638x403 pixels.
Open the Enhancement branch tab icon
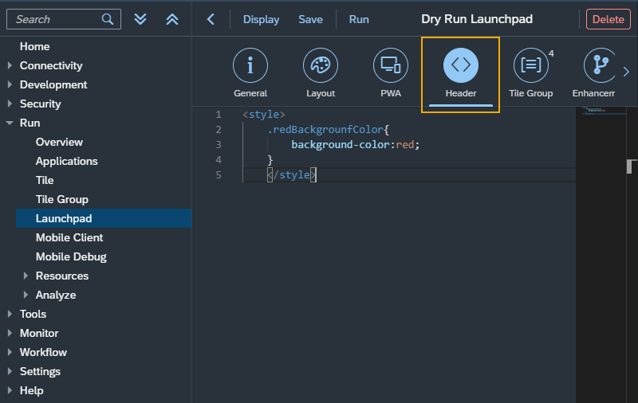[599, 65]
